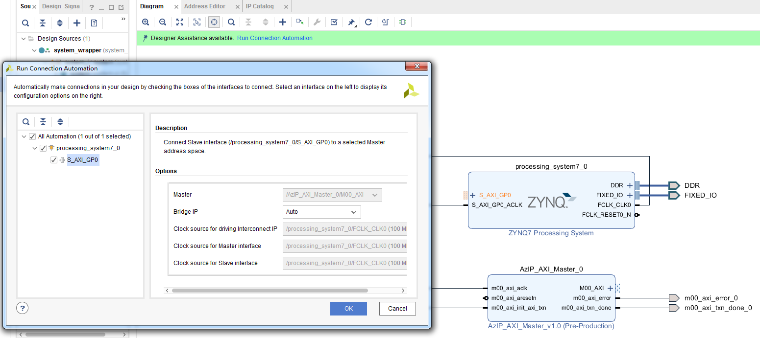
Task: Click the Sources panel help question mark
Action: [x=92, y=7]
